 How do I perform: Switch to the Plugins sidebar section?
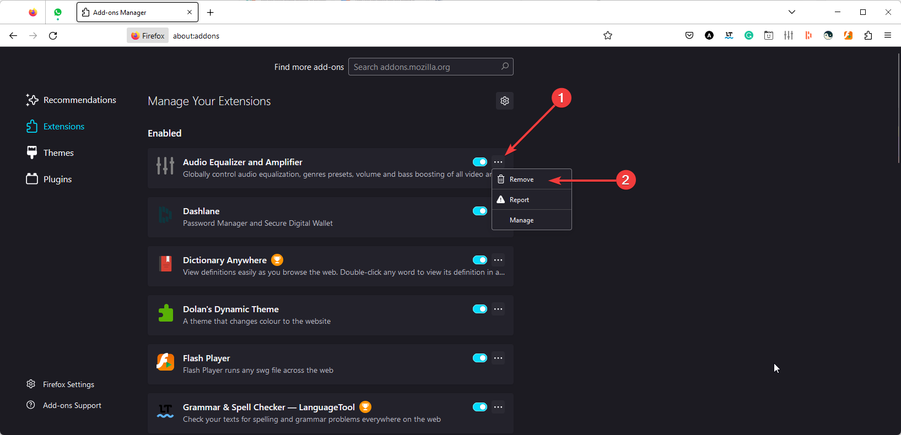click(x=49, y=179)
